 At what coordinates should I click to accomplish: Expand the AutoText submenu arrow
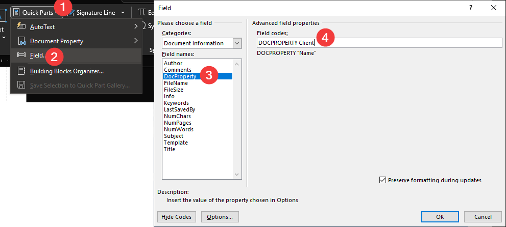(136, 26)
